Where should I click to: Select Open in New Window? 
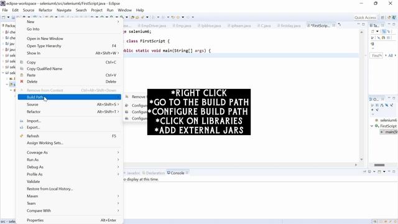[69, 39]
